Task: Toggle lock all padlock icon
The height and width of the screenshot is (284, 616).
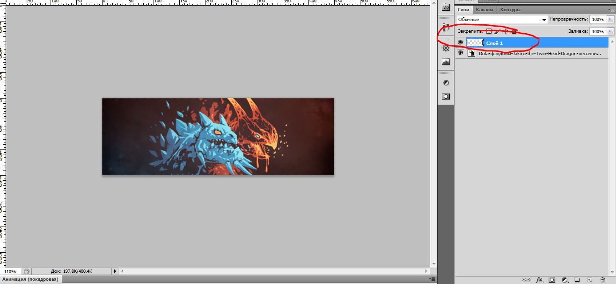Action: (514, 31)
